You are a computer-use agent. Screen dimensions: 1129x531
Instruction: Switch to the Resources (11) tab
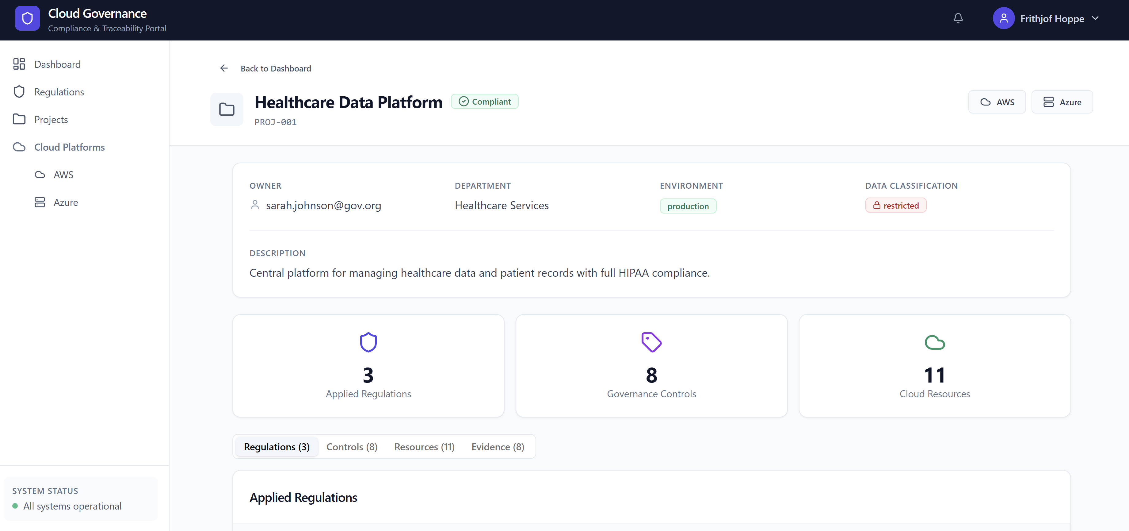[x=424, y=446]
